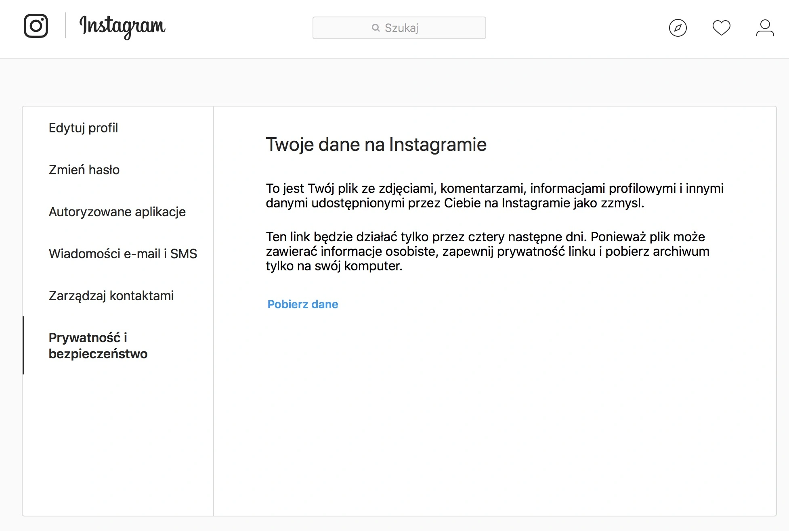Open the activity heart icon
This screenshot has height=531, width=789.
(x=722, y=28)
